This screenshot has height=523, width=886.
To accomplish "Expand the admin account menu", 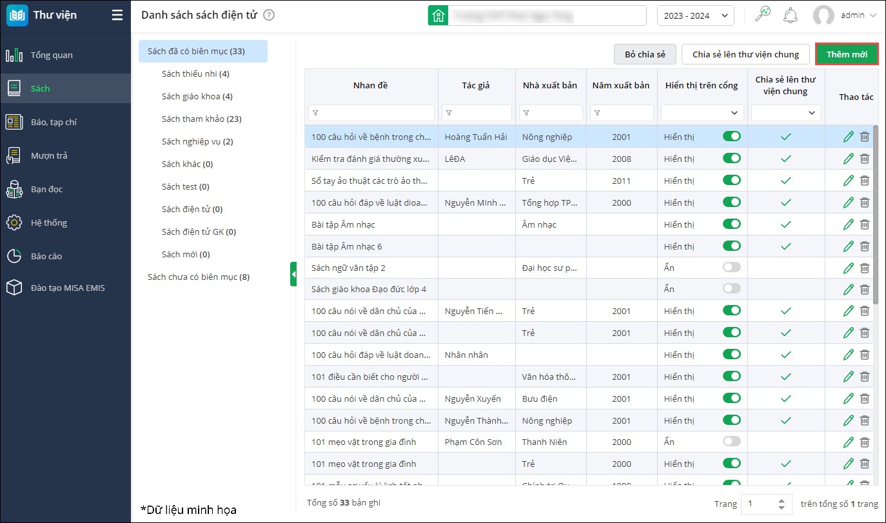I will pos(845,15).
